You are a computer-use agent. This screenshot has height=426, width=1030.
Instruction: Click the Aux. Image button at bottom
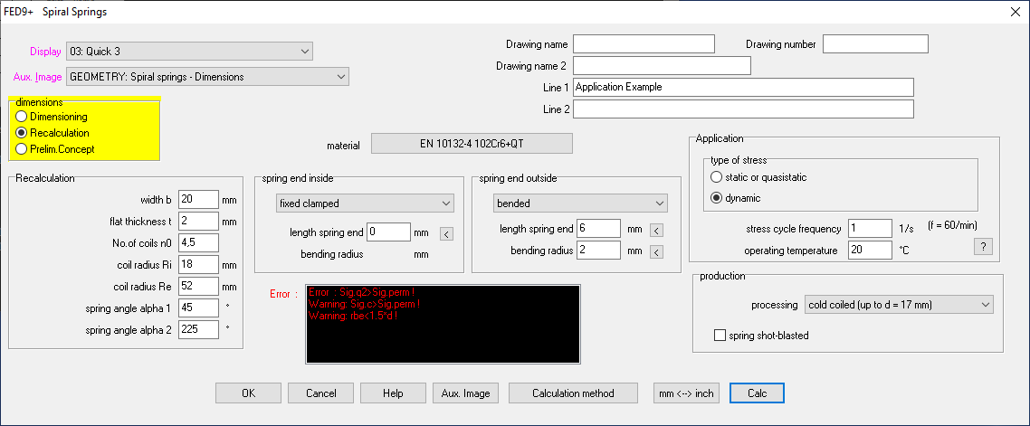(465, 393)
